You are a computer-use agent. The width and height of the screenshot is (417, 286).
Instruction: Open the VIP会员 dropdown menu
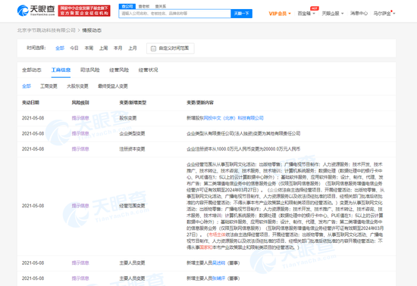tap(280, 14)
